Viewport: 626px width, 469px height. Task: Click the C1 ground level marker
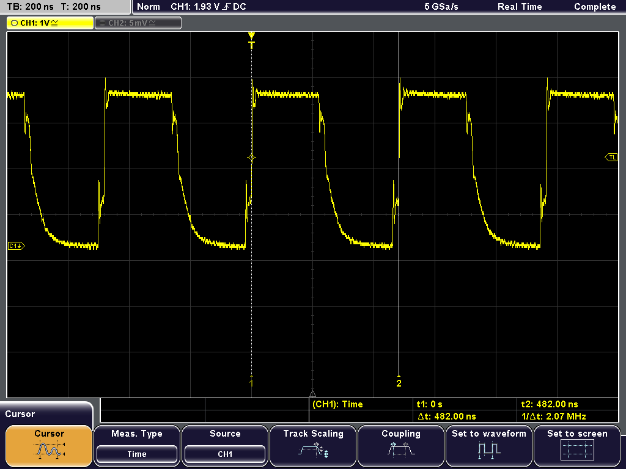tap(16, 245)
